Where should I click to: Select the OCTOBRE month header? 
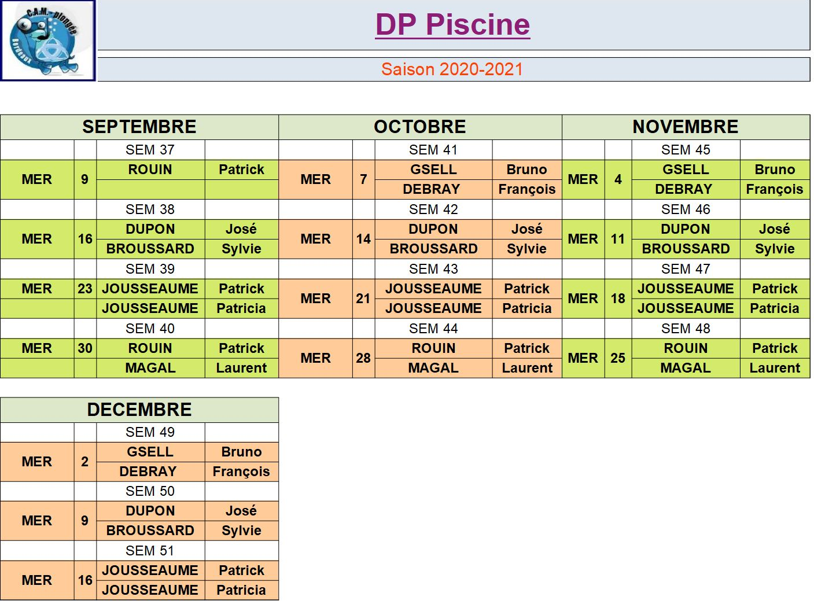420,127
